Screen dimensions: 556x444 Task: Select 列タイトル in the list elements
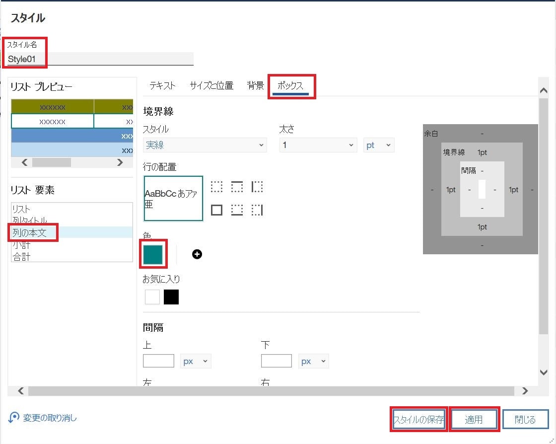click(x=72, y=221)
